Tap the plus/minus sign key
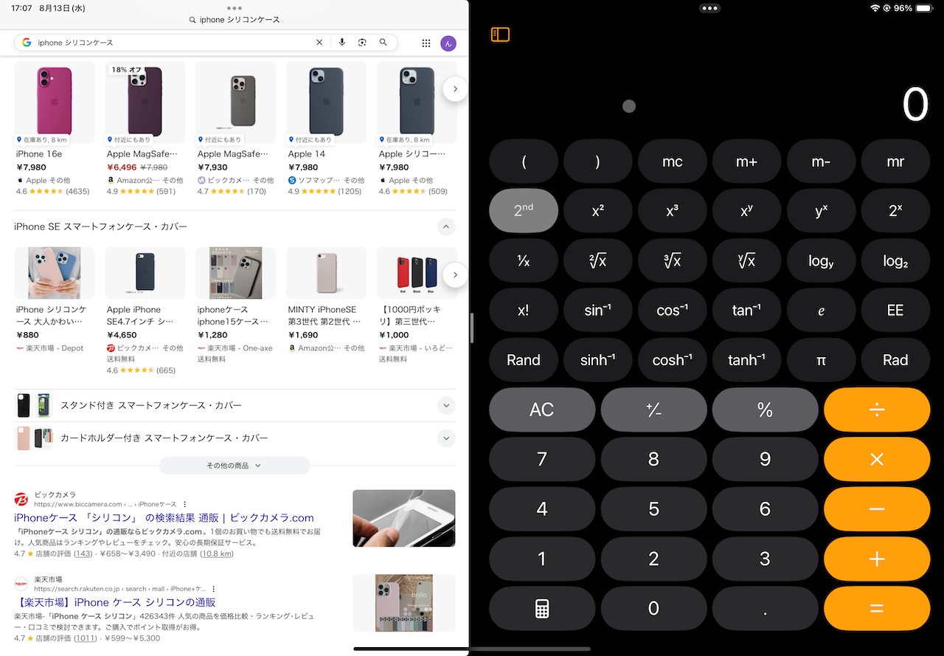Image resolution: width=944 pixels, height=656 pixels. click(653, 410)
